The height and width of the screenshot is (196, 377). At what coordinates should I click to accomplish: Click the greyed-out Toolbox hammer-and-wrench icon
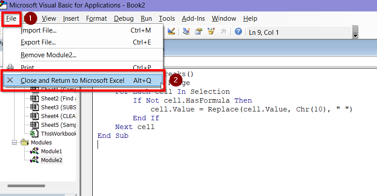coord(224,31)
